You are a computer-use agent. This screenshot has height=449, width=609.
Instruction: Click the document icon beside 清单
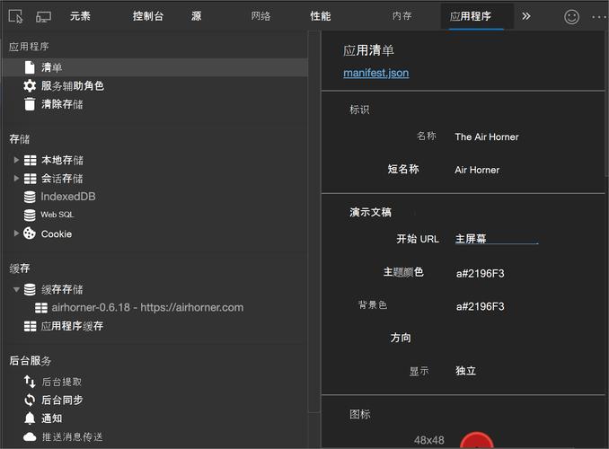tap(30, 67)
